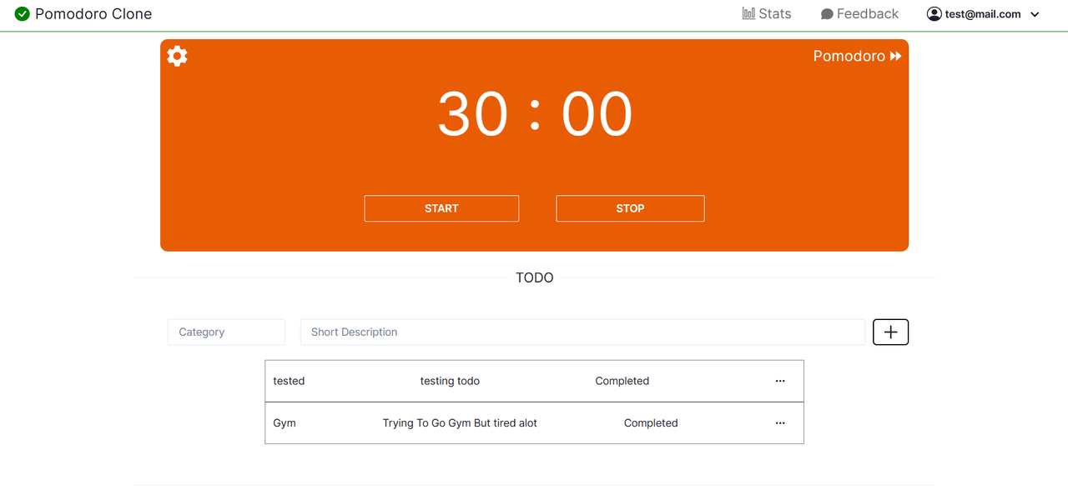
Task: Open timer settings gear icon
Action: pos(177,56)
